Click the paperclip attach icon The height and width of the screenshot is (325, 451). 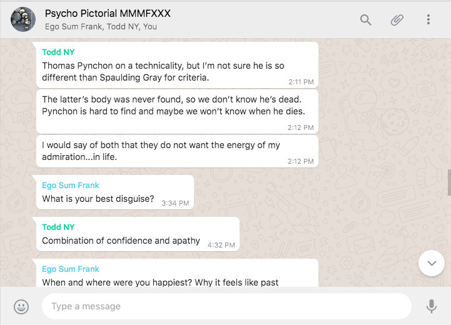pos(397,20)
